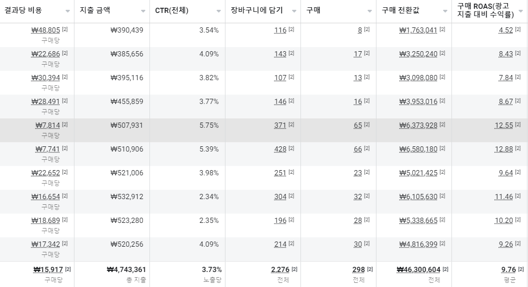
Task: Click the 371 add-to-cart value
Action: coord(280,125)
